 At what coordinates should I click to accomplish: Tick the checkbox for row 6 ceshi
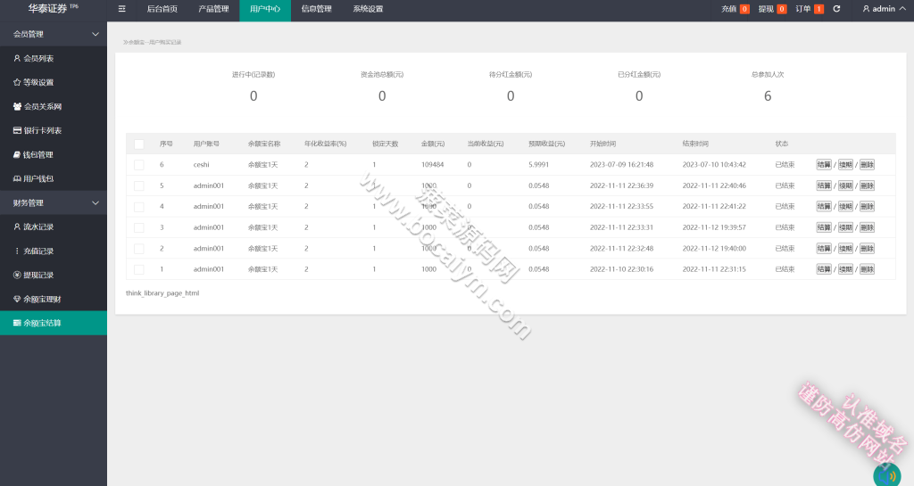pos(138,165)
